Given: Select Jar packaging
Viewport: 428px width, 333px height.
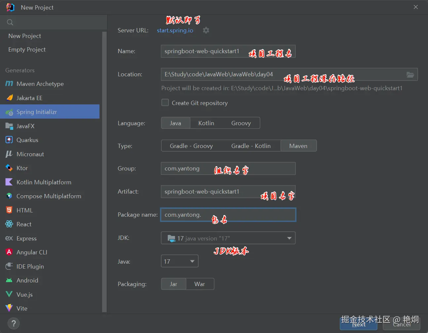Looking at the screenshot, I should pyautogui.click(x=174, y=284).
